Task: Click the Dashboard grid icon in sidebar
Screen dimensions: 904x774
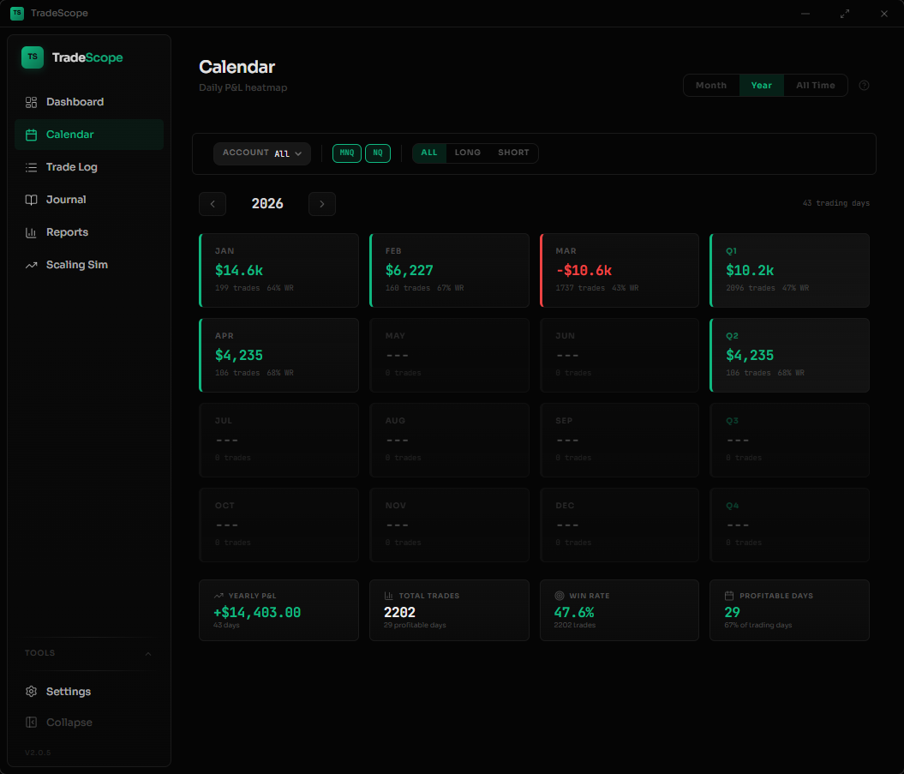Action: [x=32, y=102]
